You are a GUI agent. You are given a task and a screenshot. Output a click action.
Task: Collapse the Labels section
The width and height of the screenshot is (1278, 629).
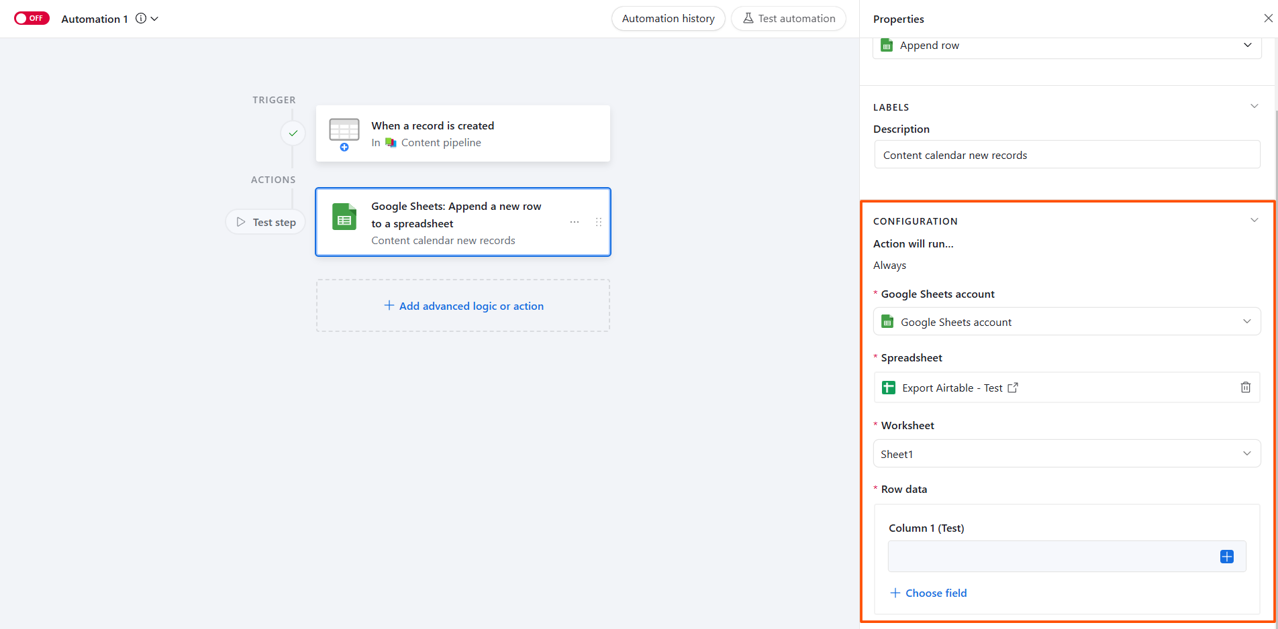pos(1254,106)
